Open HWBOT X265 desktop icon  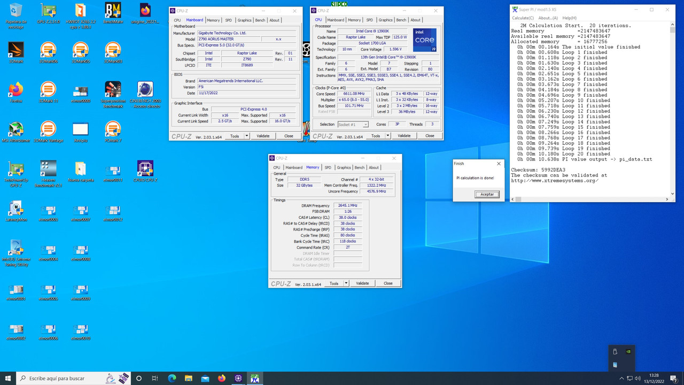[80, 15]
